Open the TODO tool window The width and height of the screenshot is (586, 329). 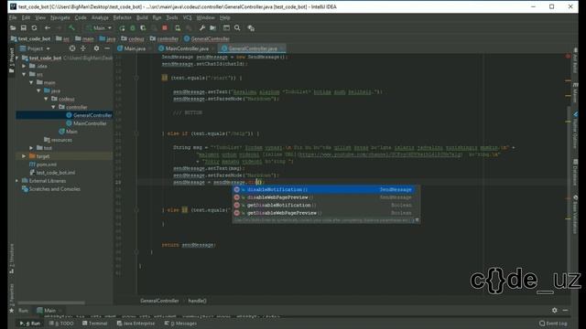(61, 324)
